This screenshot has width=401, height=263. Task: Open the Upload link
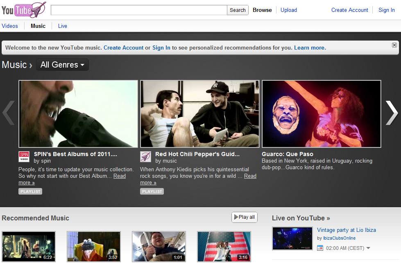point(289,10)
